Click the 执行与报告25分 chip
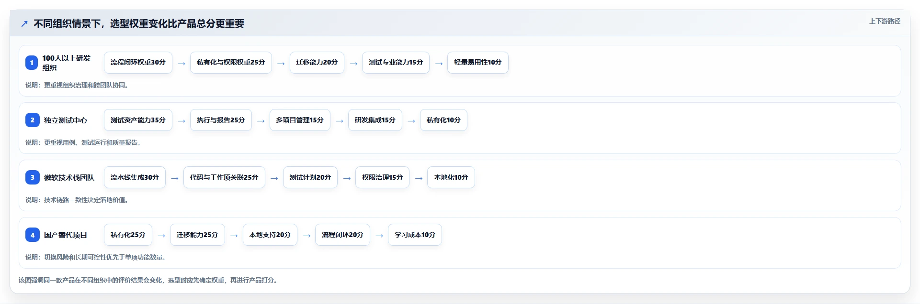Image resolution: width=920 pixels, height=304 pixels. click(x=221, y=120)
